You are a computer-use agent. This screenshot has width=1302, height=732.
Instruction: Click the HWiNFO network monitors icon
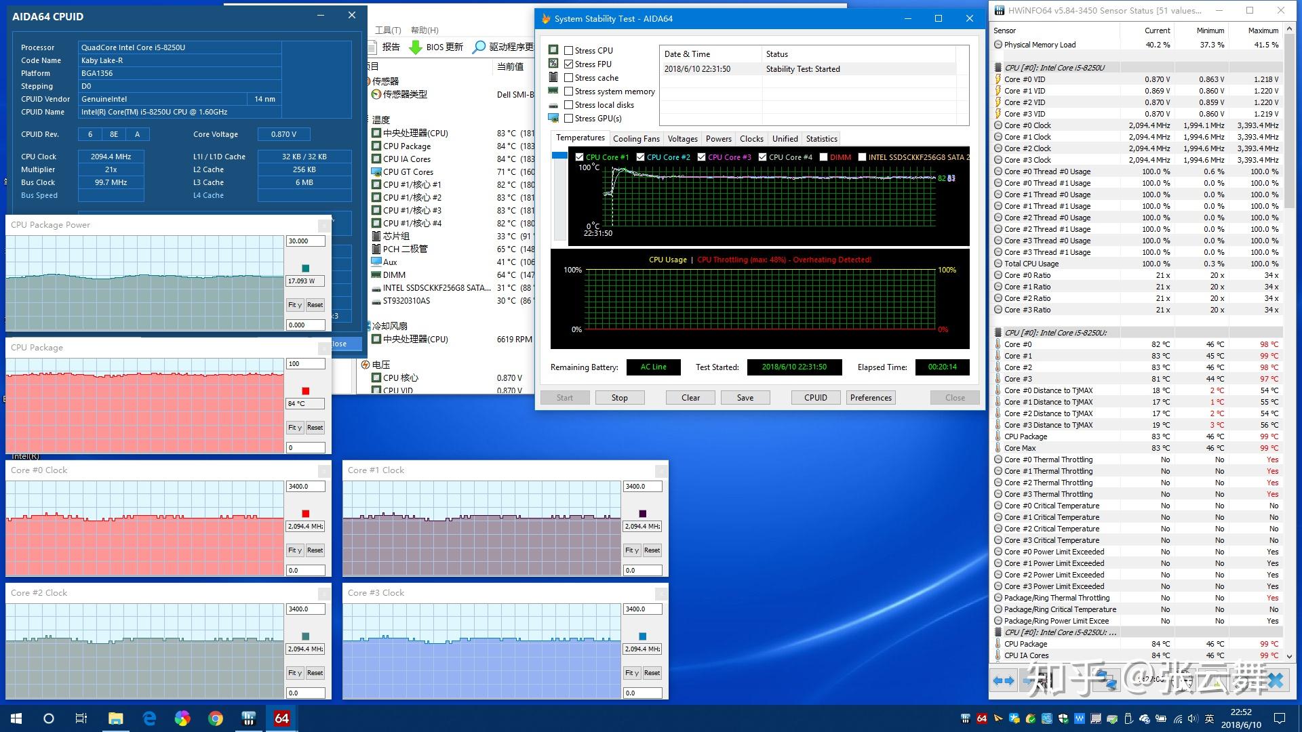[1107, 680]
